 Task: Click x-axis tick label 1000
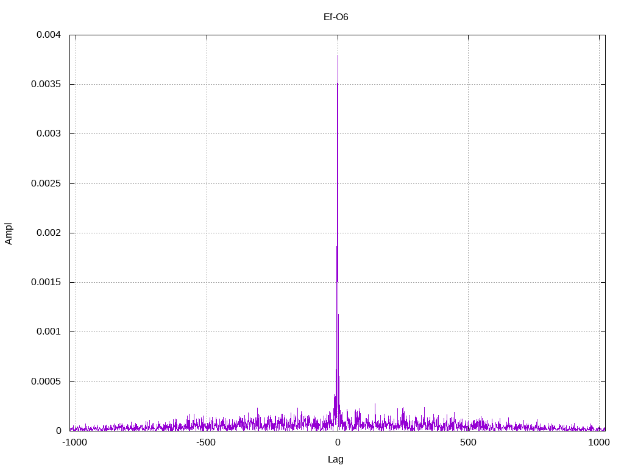coord(599,442)
